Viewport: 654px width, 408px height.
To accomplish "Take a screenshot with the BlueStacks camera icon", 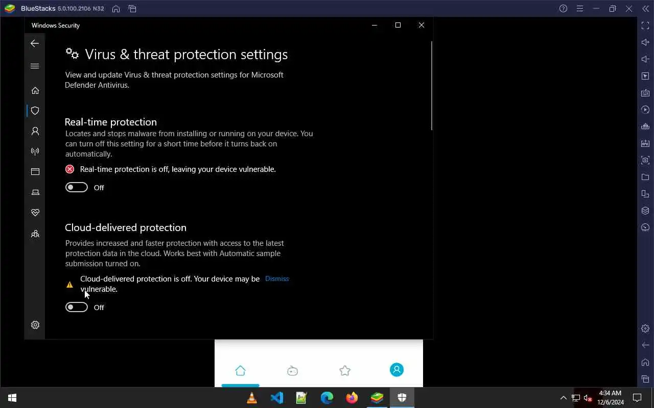I will (645, 160).
